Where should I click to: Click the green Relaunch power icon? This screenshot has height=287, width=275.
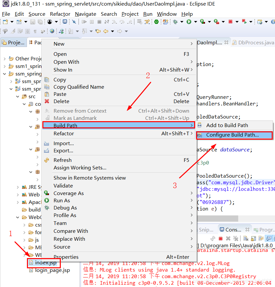[x=156, y=22]
